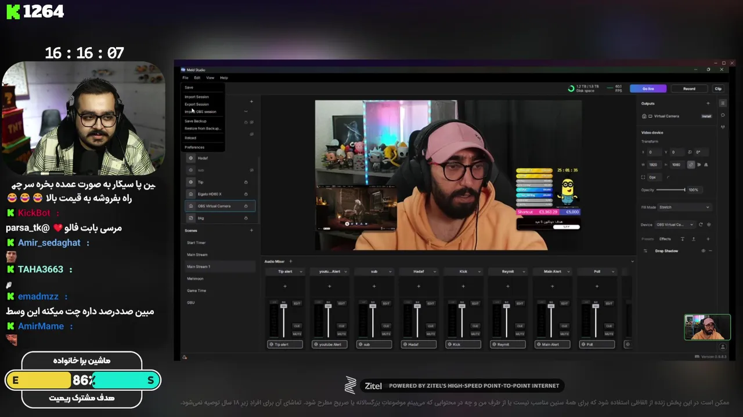Adjust the Opacity slider

[672, 190]
